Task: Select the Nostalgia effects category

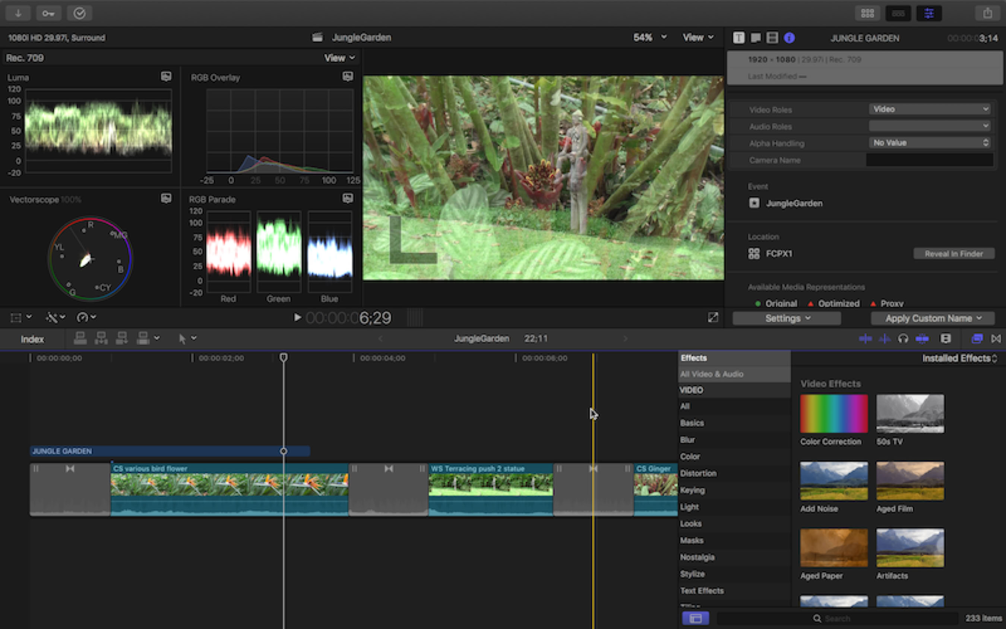Action: pyautogui.click(x=697, y=557)
